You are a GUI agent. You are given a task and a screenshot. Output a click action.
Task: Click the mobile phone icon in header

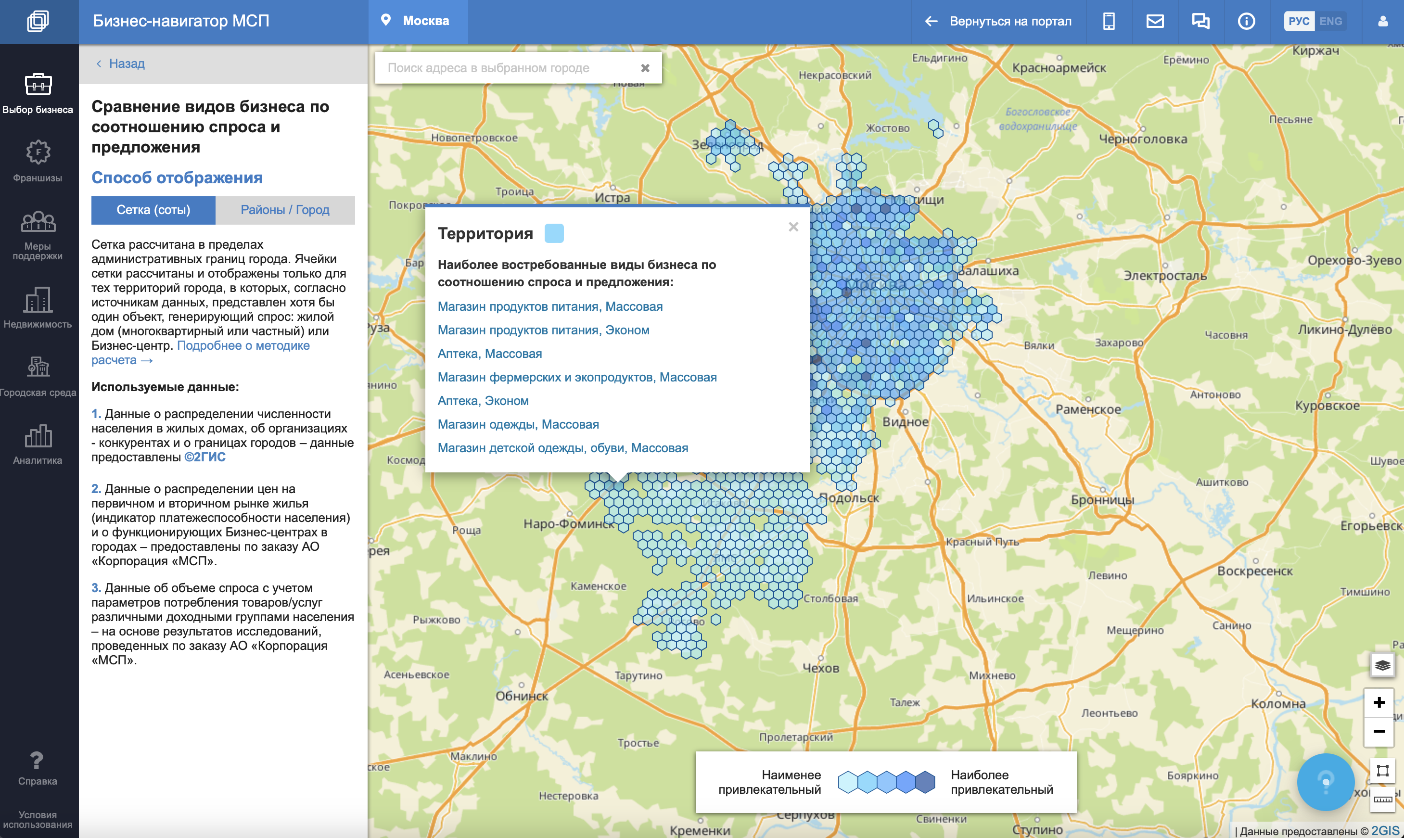[1109, 22]
